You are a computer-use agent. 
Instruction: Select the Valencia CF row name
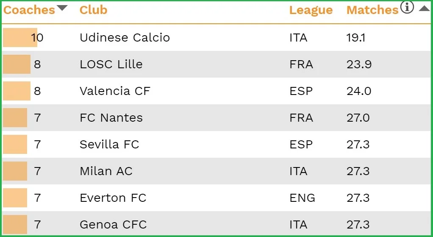point(115,91)
